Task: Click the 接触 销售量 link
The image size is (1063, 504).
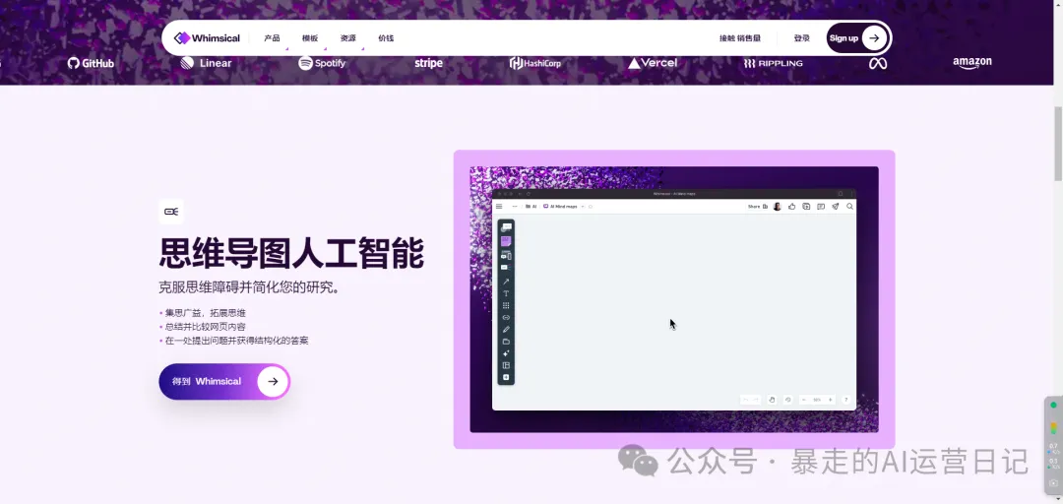Action: pyautogui.click(x=739, y=38)
